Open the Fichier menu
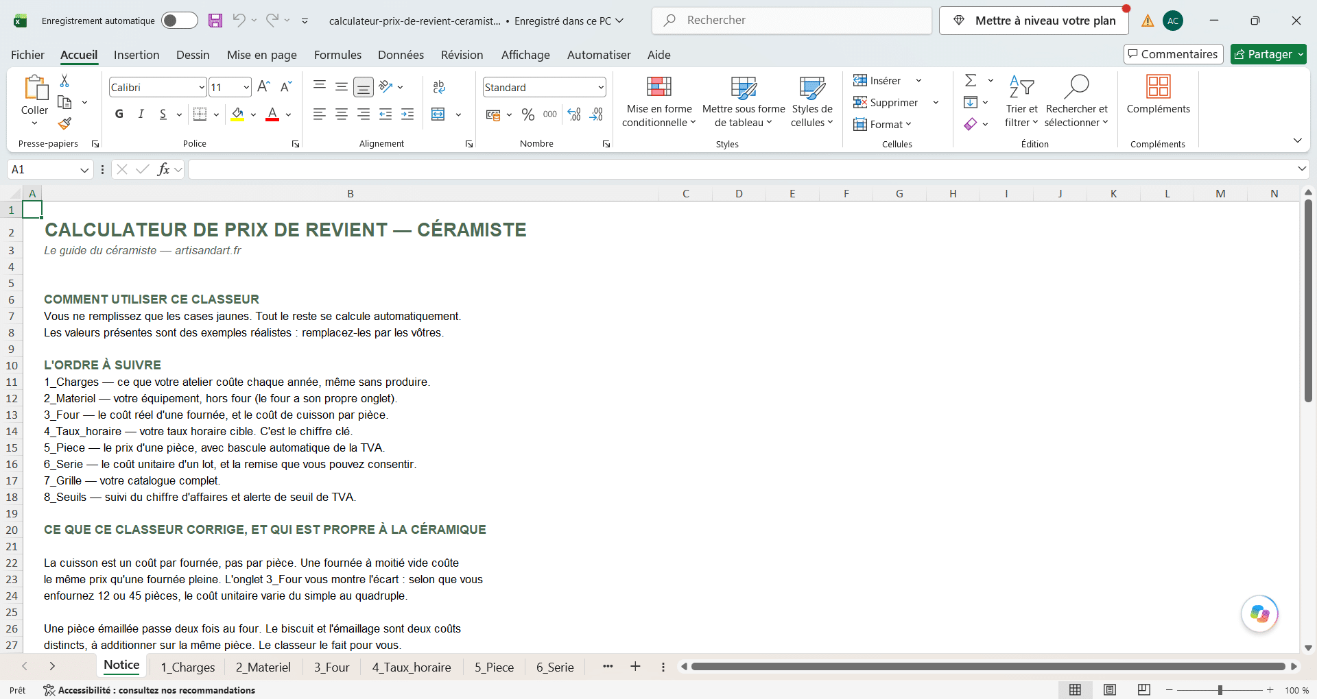Image resolution: width=1317 pixels, height=699 pixels. tap(27, 55)
